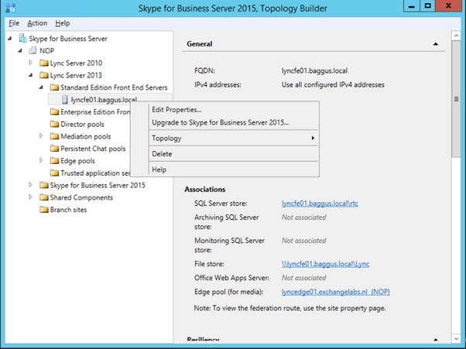Choose Edit Properties from context menu
Image resolution: width=466 pixels, height=349 pixels.
pyautogui.click(x=176, y=110)
